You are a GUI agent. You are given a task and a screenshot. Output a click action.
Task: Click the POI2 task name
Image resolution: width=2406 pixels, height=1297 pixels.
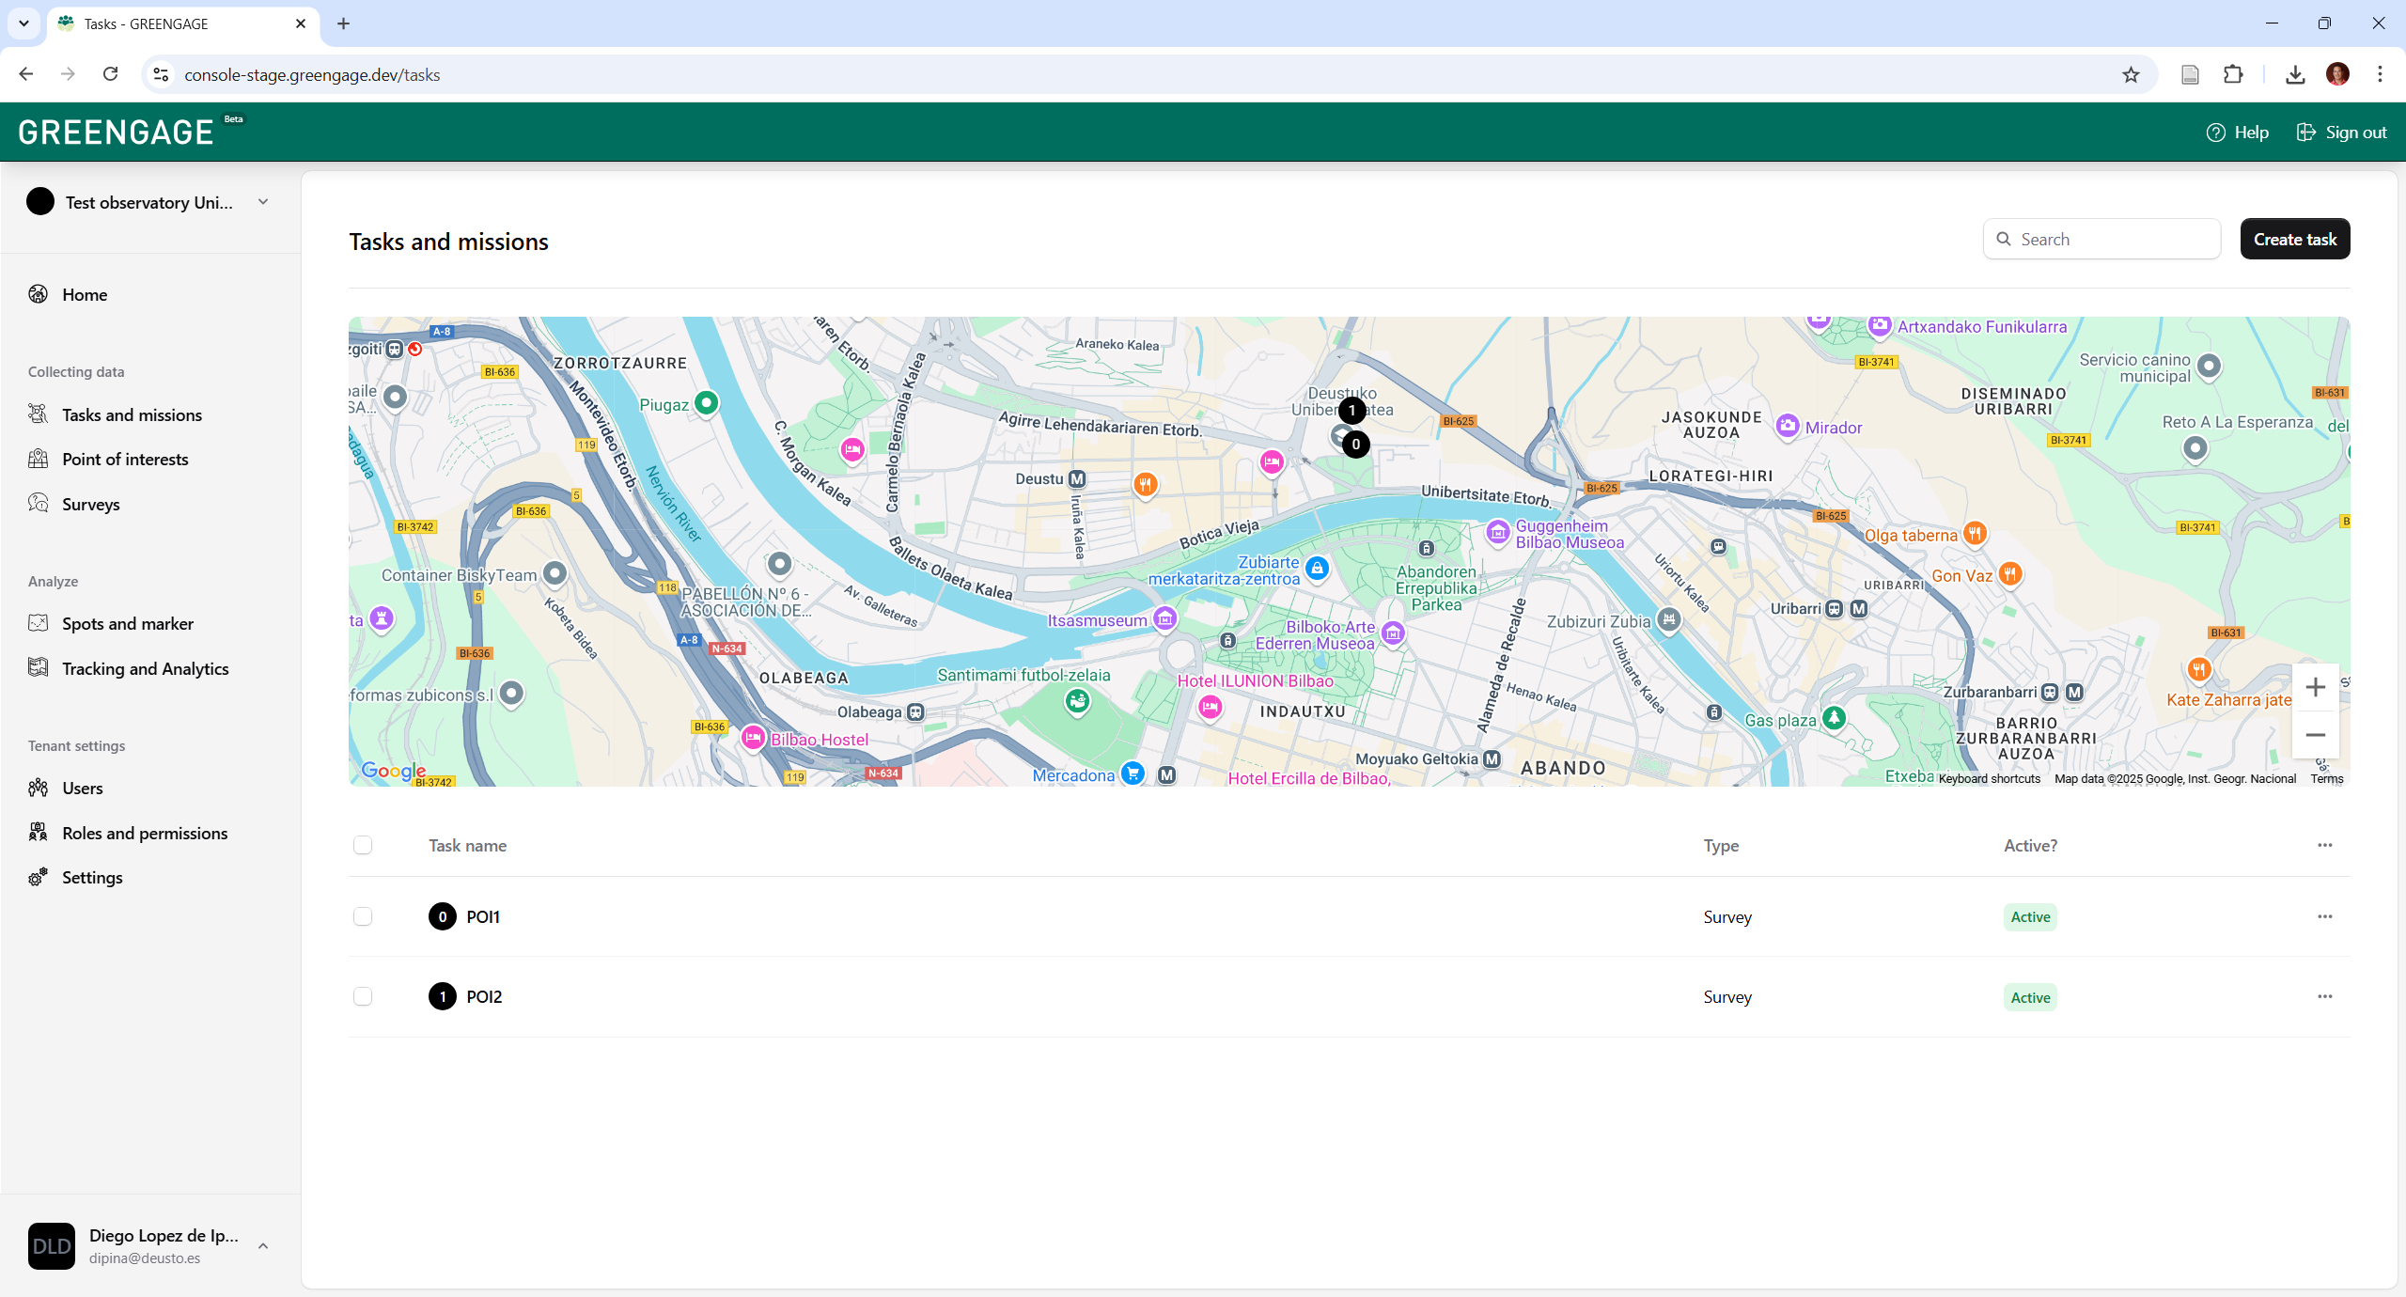(484, 996)
